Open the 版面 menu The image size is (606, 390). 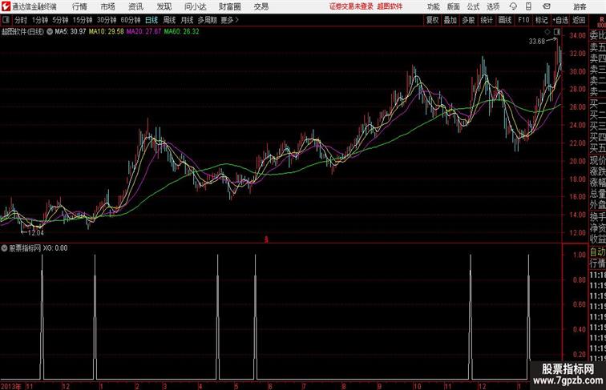tap(454, 7)
